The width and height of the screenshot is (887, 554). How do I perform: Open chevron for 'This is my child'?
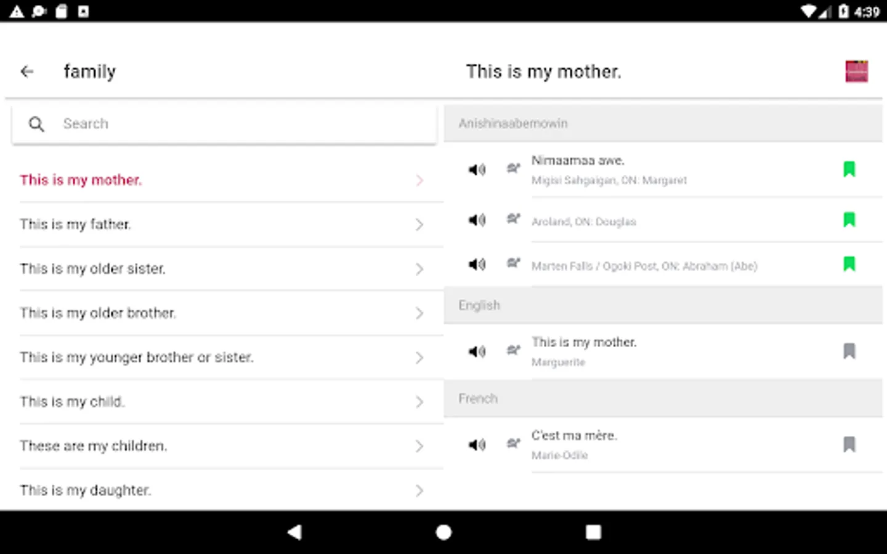tap(419, 402)
